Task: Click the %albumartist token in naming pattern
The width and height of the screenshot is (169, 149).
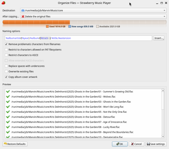Action: click(x=13, y=38)
